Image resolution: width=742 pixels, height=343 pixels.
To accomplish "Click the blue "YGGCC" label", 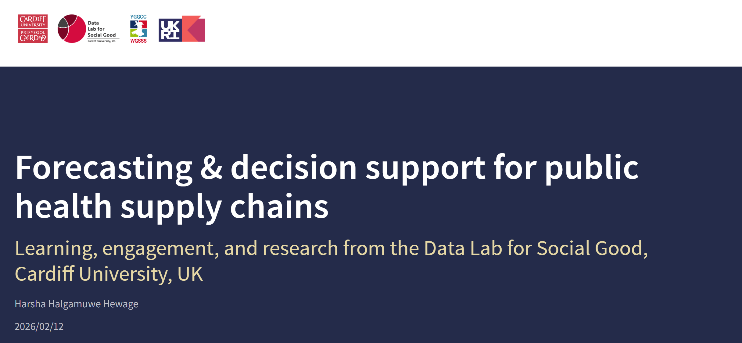I will pyautogui.click(x=138, y=17).
